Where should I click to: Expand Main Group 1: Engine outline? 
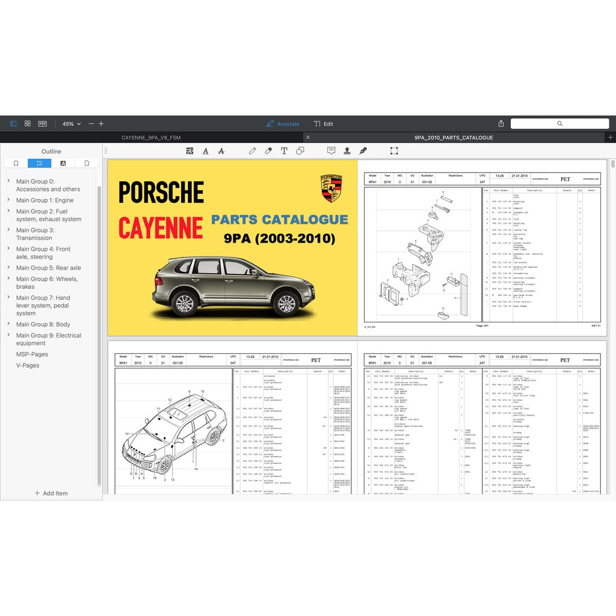8,200
